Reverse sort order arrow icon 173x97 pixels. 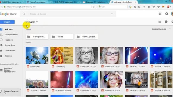point(170,29)
